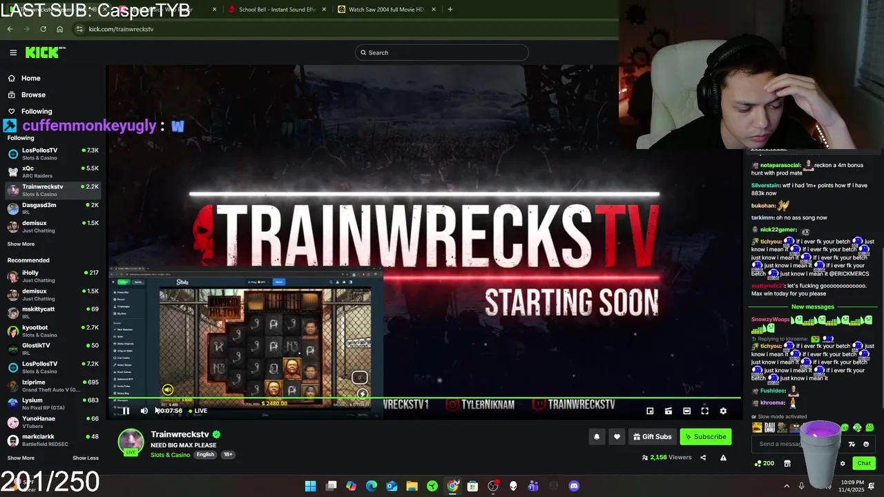Click the green KICK logo

(x=45, y=52)
